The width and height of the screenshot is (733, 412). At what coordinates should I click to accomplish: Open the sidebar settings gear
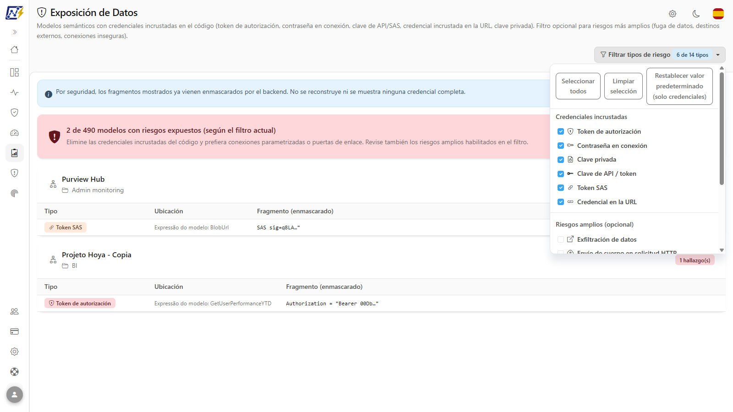click(15, 352)
